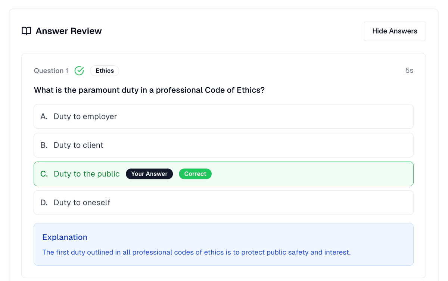Click the 'A.' letter marker
Image resolution: width=448 pixels, height=281 pixels.
coord(44,116)
